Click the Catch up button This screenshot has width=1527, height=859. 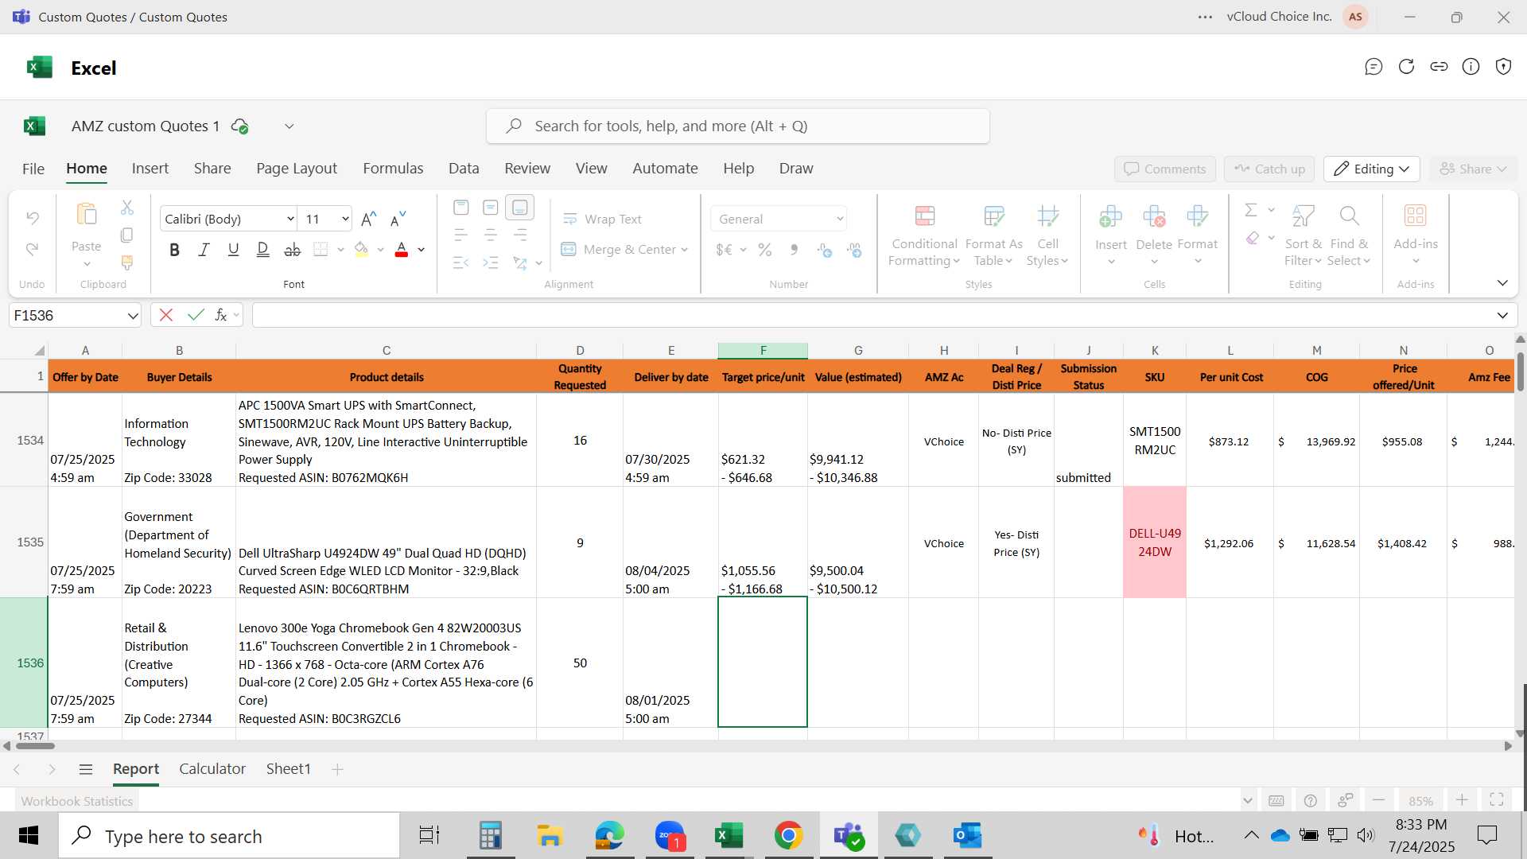pyautogui.click(x=1269, y=169)
